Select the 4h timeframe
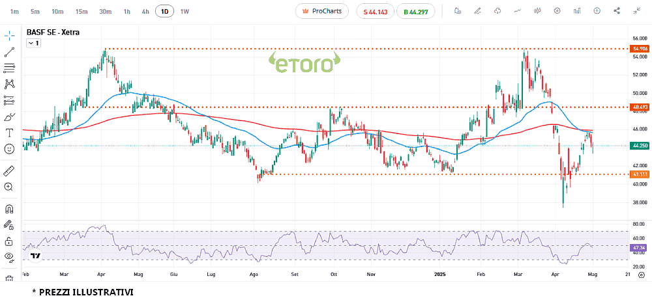Screen dimensions: 652x298 click(145, 12)
